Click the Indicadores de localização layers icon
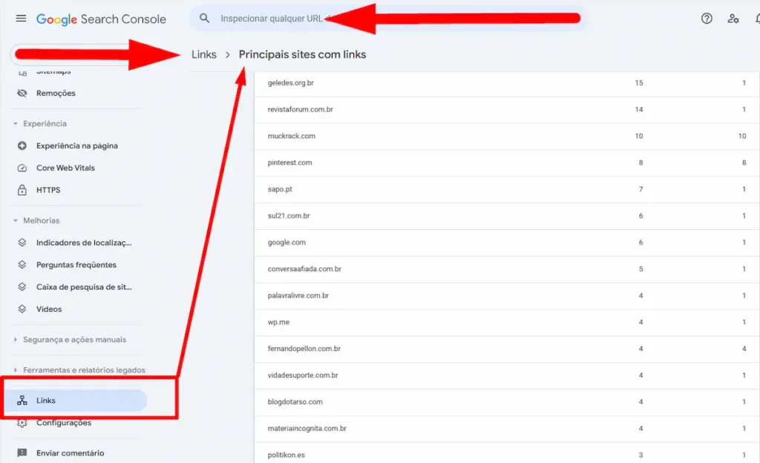Screen dimensions: 760x463 click(x=22, y=243)
